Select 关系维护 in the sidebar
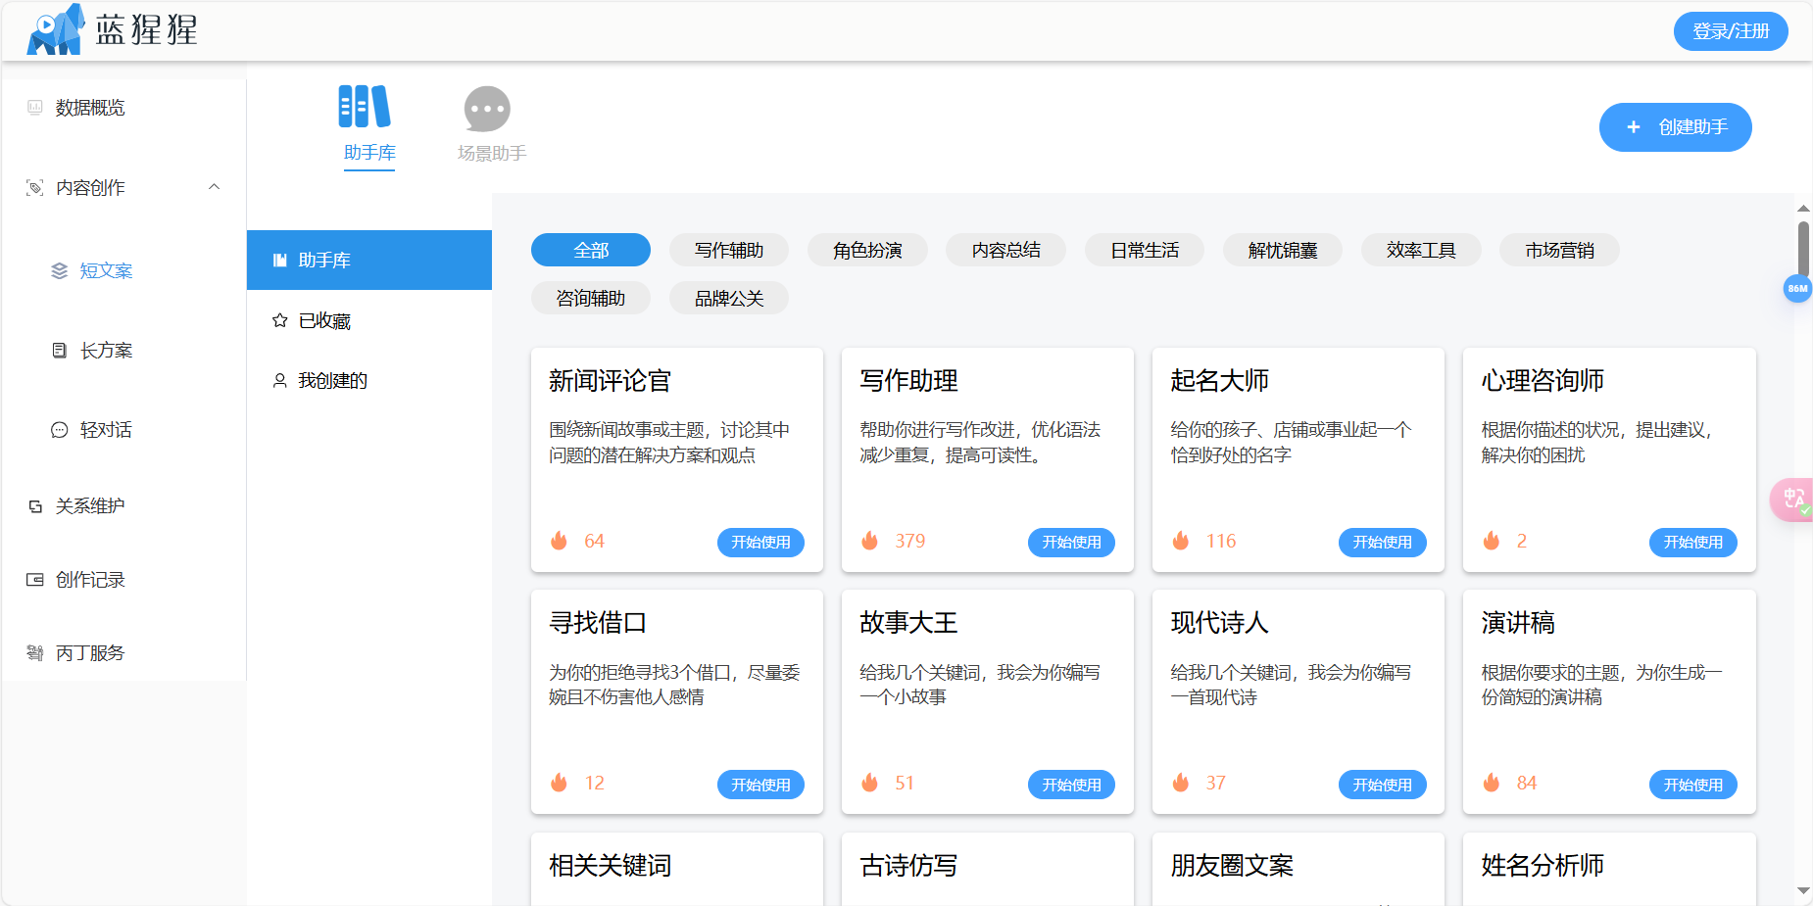Image resolution: width=1813 pixels, height=906 pixels. [86, 505]
